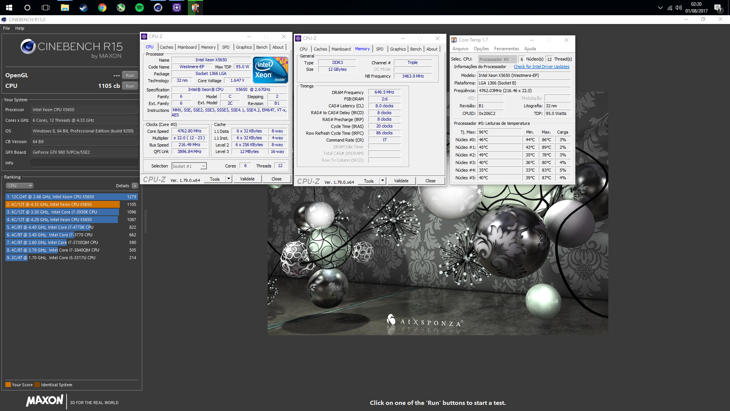Open File Explorer from taskbar
Viewport: 730px width, 411px height.
(x=65, y=7)
